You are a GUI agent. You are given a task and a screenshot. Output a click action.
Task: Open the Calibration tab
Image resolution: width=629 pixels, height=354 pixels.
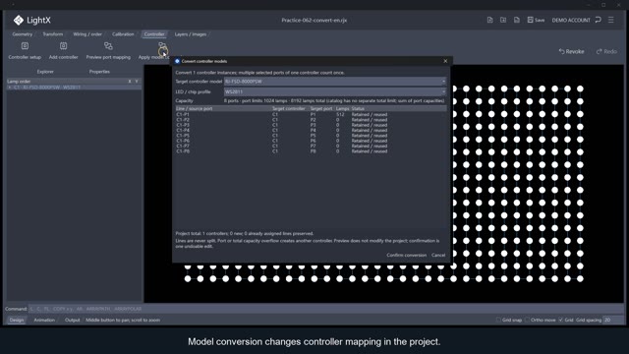click(123, 34)
